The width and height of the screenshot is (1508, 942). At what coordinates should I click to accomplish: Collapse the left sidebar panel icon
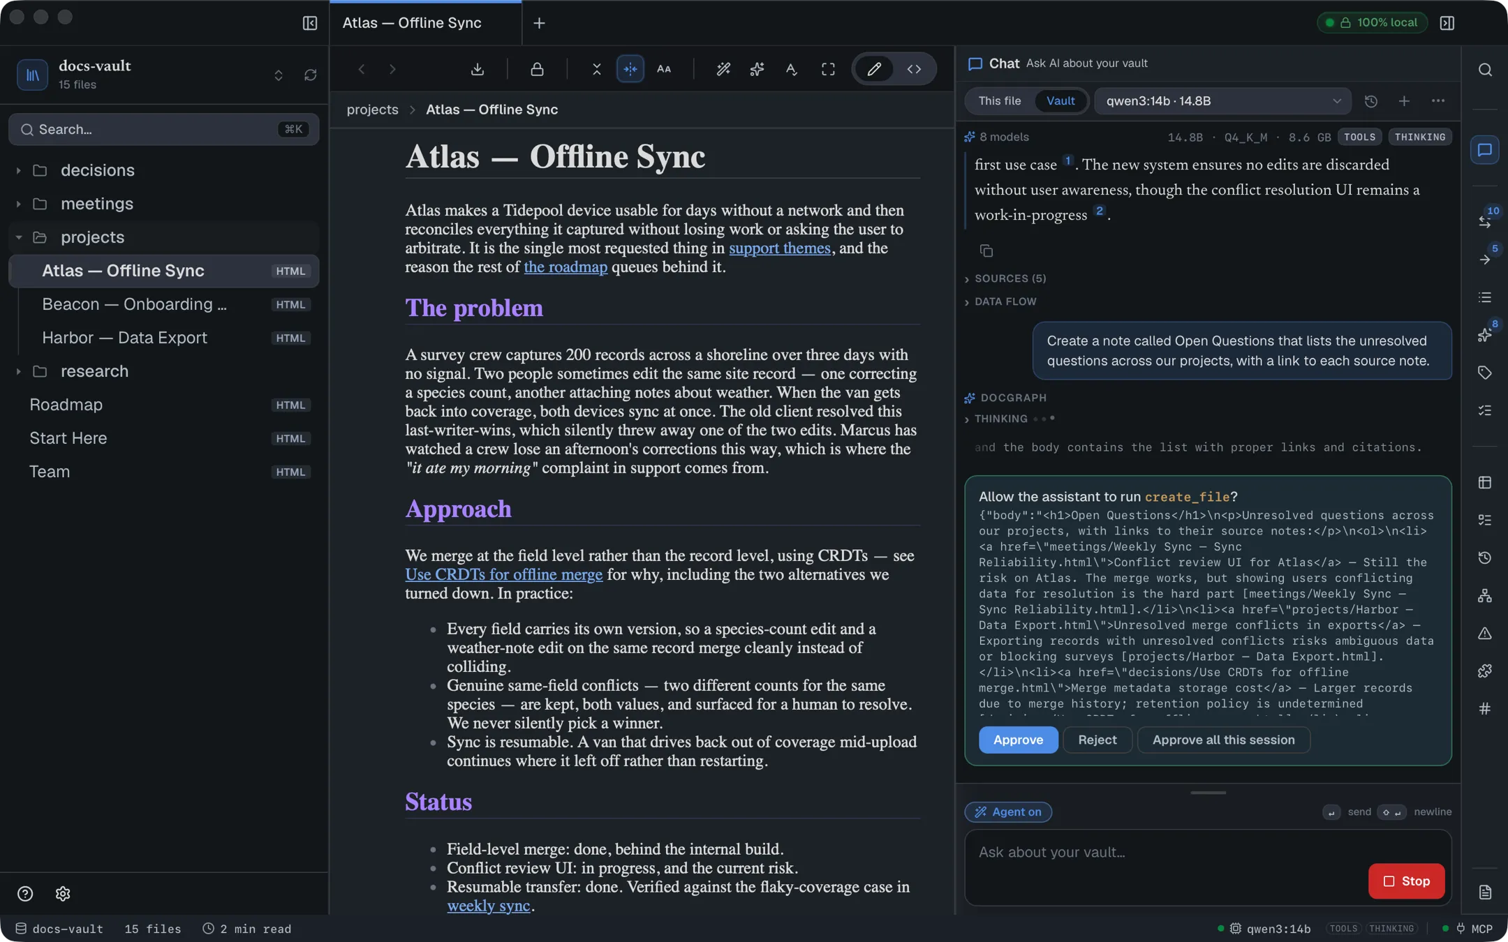pos(310,23)
